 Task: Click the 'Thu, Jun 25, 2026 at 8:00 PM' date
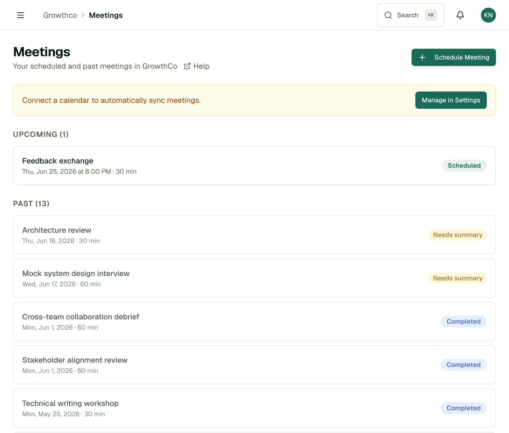[66, 172]
